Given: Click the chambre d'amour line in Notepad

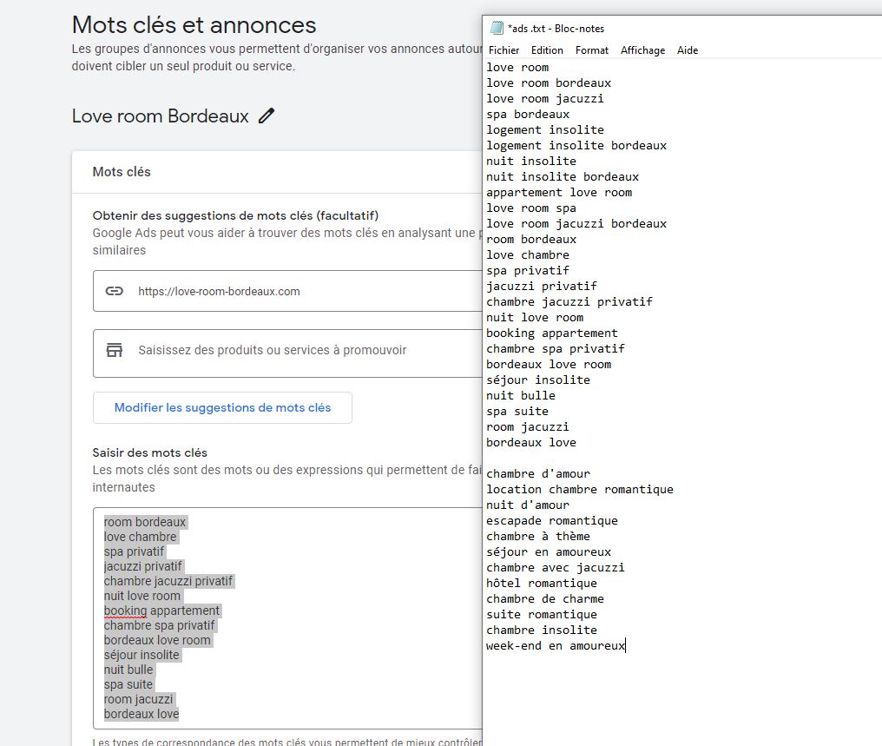Looking at the screenshot, I should (x=538, y=473).
